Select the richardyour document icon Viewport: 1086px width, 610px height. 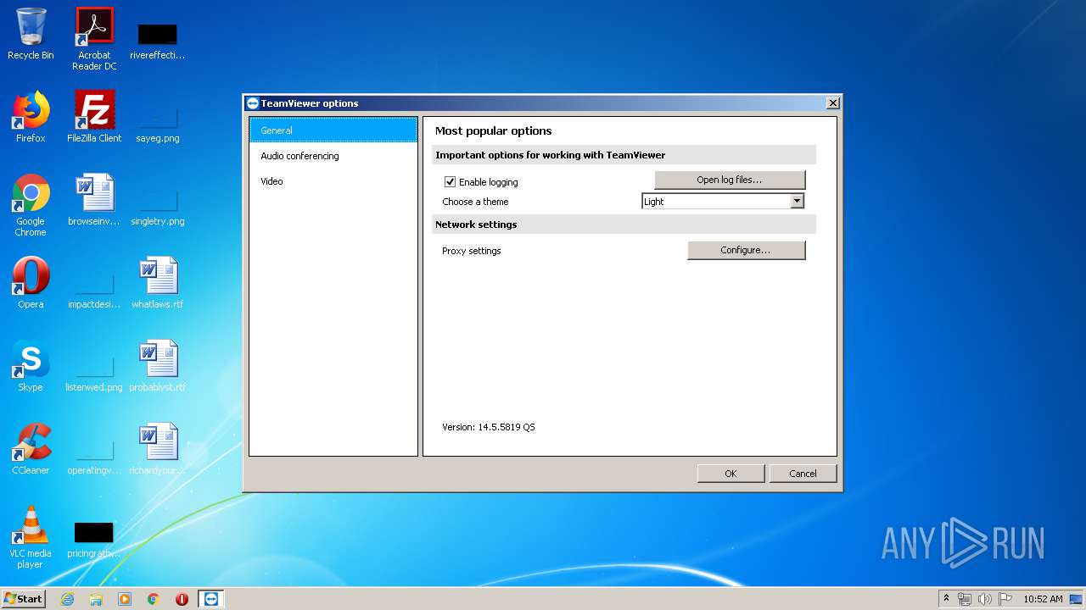pos(158,449)
